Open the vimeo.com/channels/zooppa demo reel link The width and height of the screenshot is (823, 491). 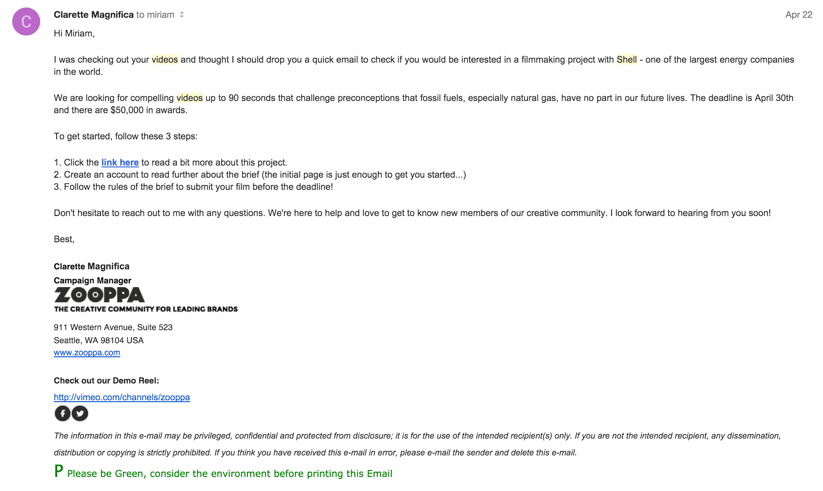pos(122,397)
